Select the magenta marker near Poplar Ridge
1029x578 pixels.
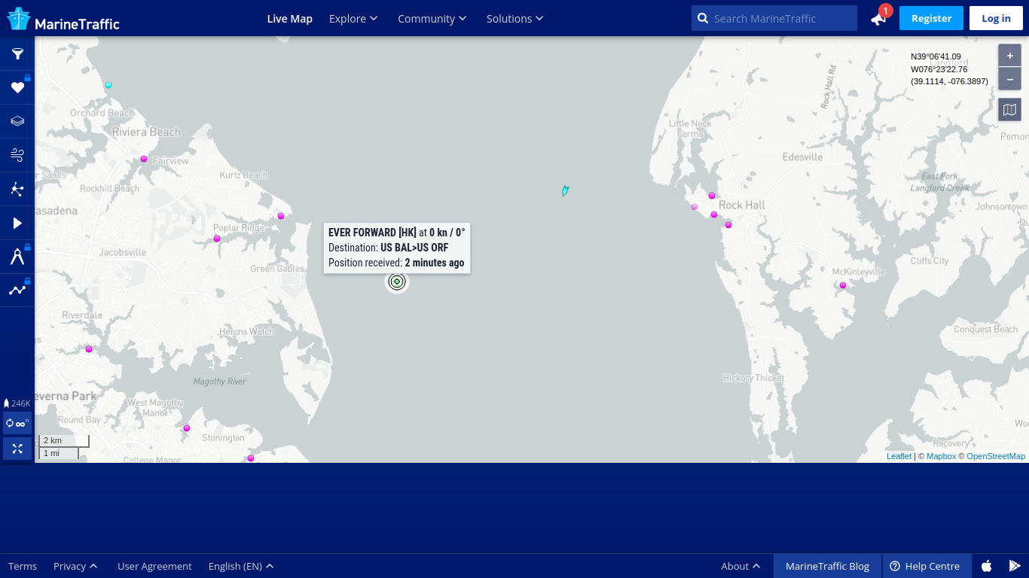point(217,239)
